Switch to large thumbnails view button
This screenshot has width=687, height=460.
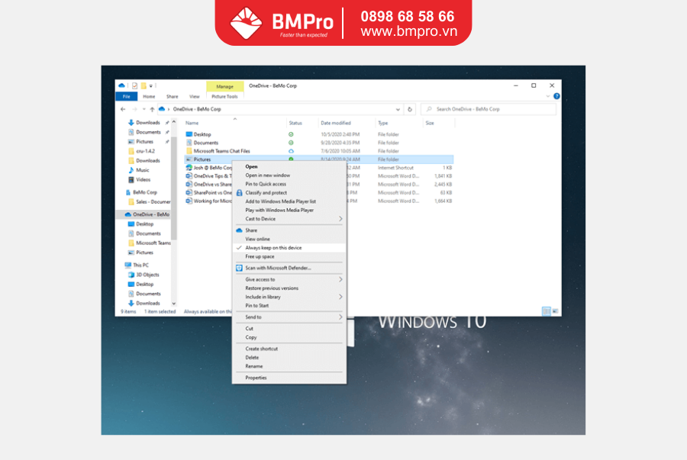click(555, 311)
